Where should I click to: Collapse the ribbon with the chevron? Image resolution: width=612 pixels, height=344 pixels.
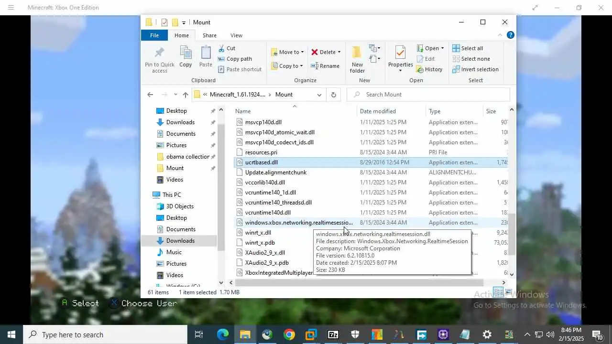click(500, 35)
